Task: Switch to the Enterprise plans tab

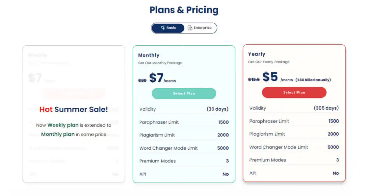Action: pos(200,28)
